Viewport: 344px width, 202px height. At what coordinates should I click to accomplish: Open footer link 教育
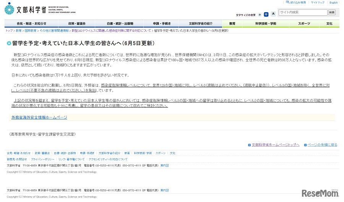tap(127, 153)
